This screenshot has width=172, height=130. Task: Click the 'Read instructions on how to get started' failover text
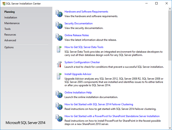(x=110, y=109)
